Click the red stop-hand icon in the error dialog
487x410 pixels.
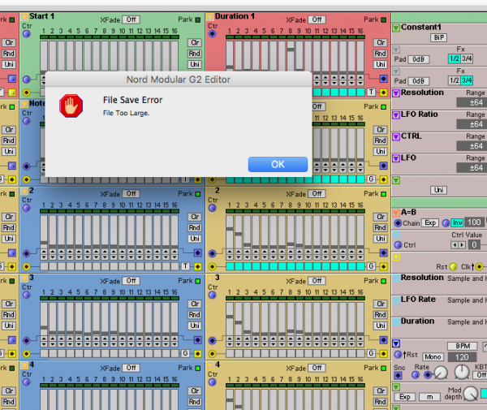point(71,106)
